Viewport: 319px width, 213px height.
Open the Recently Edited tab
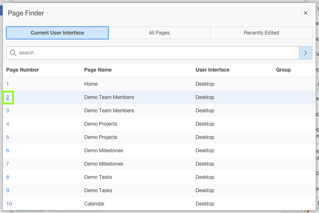(x=261, y=33)
